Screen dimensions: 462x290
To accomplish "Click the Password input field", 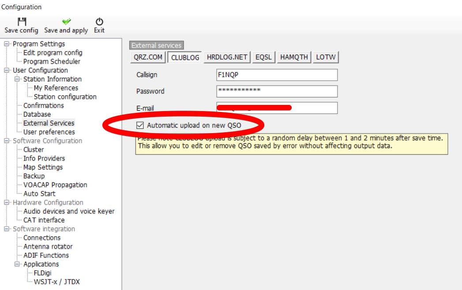I will point(277,91).
